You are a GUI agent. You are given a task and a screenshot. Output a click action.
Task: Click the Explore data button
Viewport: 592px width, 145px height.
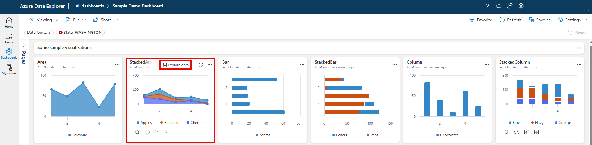[175, 65]
